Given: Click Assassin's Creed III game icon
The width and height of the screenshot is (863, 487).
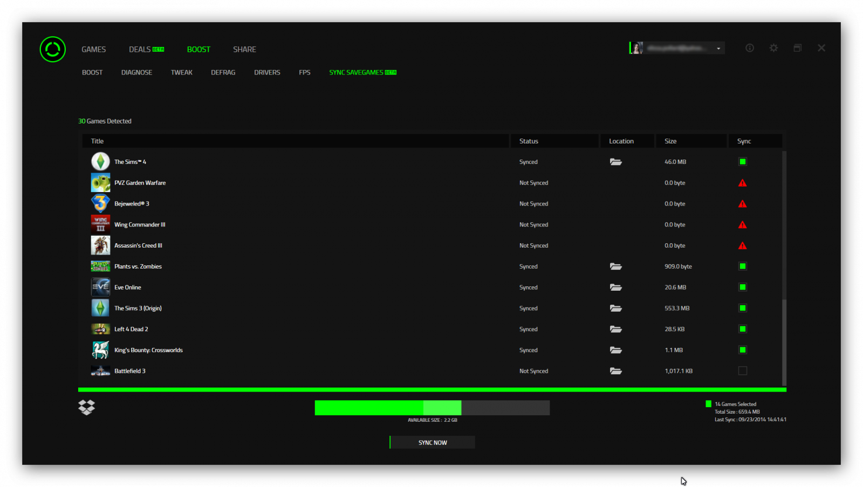Looking at the screenshot, I should (x=100, y=245).
